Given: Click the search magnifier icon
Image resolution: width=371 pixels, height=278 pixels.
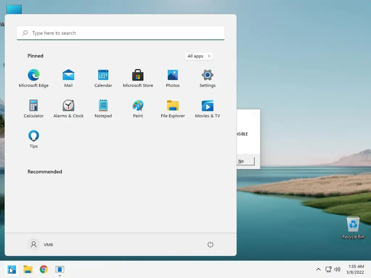Looking at the screenshot, I should 25,33.
